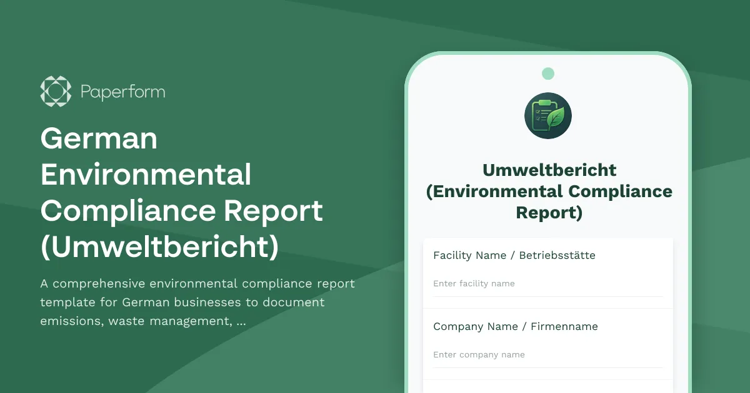Click the green leaf on the clipboard
This screenshot has height=393, width=750.
click(x=555, y=119)
